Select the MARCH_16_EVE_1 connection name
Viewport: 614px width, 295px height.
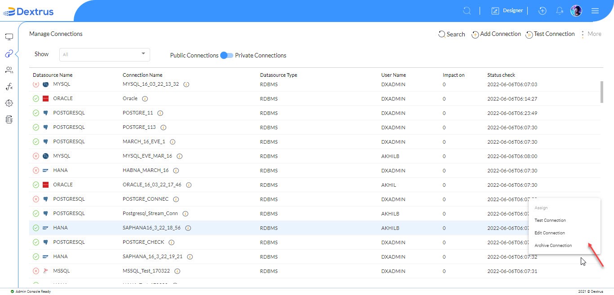click(x=144, y=142)
